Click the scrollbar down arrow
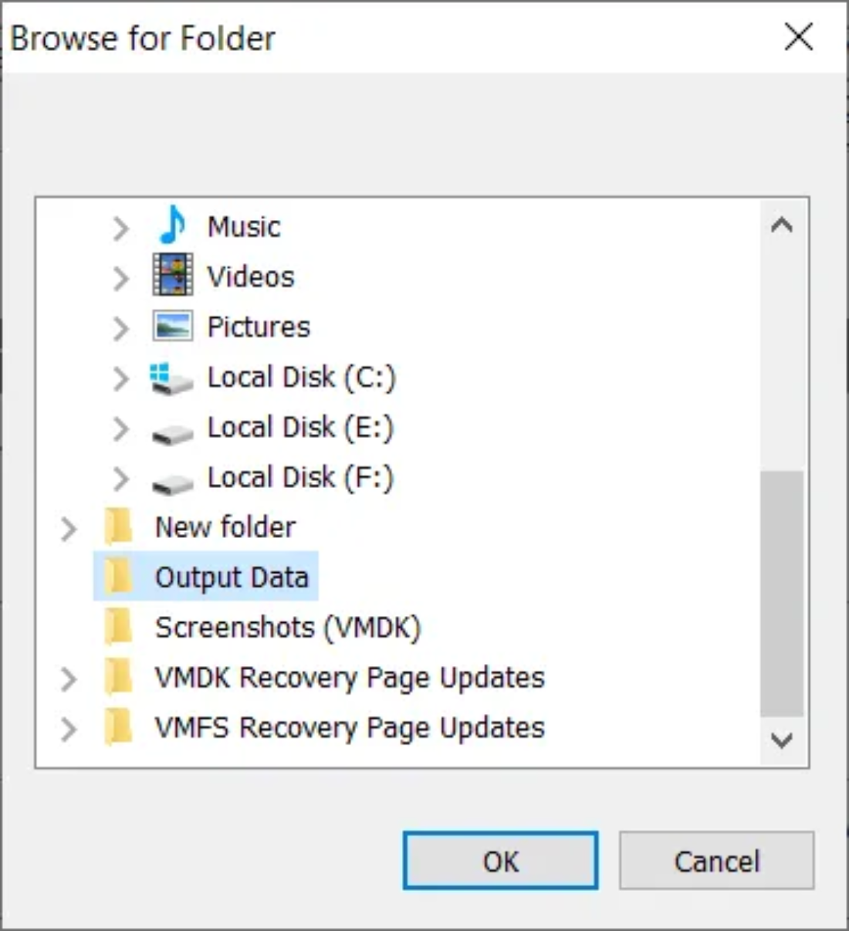849x931 pixels. click(783, 740)
